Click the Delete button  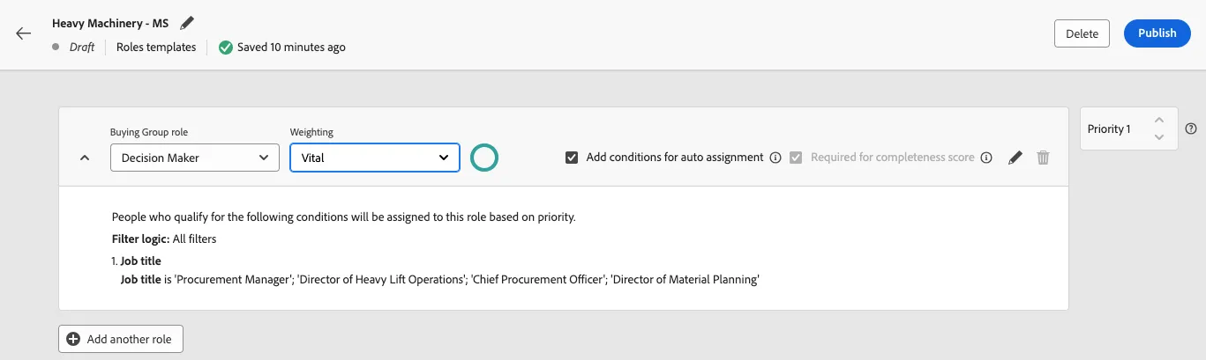click(1082, 33)
